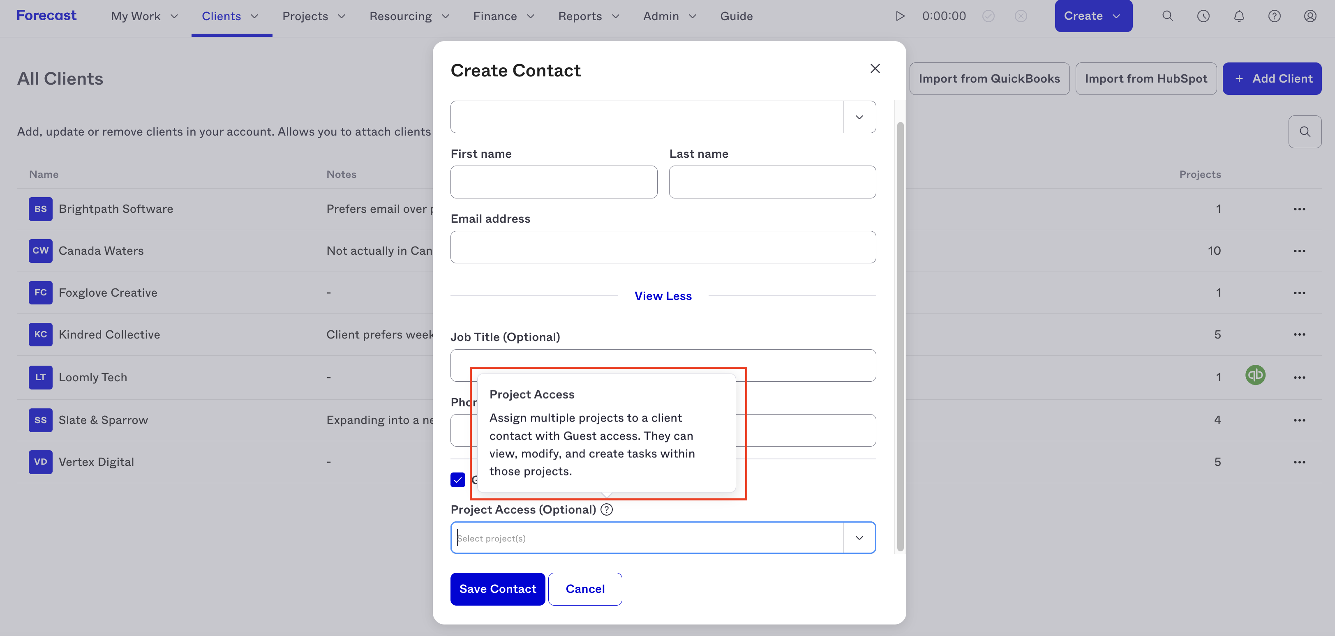
Task: Click the timer checkmark confirm icon
Action: click(x=988, y=16)
